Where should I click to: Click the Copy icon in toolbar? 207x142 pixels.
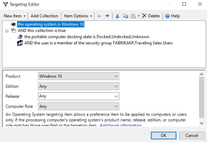[x=125, y=16]
